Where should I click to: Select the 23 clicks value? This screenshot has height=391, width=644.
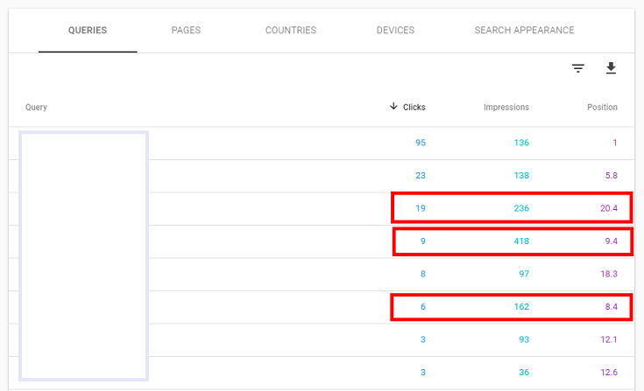pyautogui.click(x=421, y=176)
